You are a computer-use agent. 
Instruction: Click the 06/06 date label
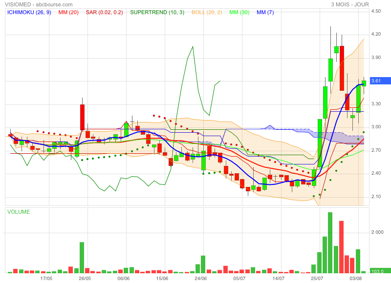point(124,278)
